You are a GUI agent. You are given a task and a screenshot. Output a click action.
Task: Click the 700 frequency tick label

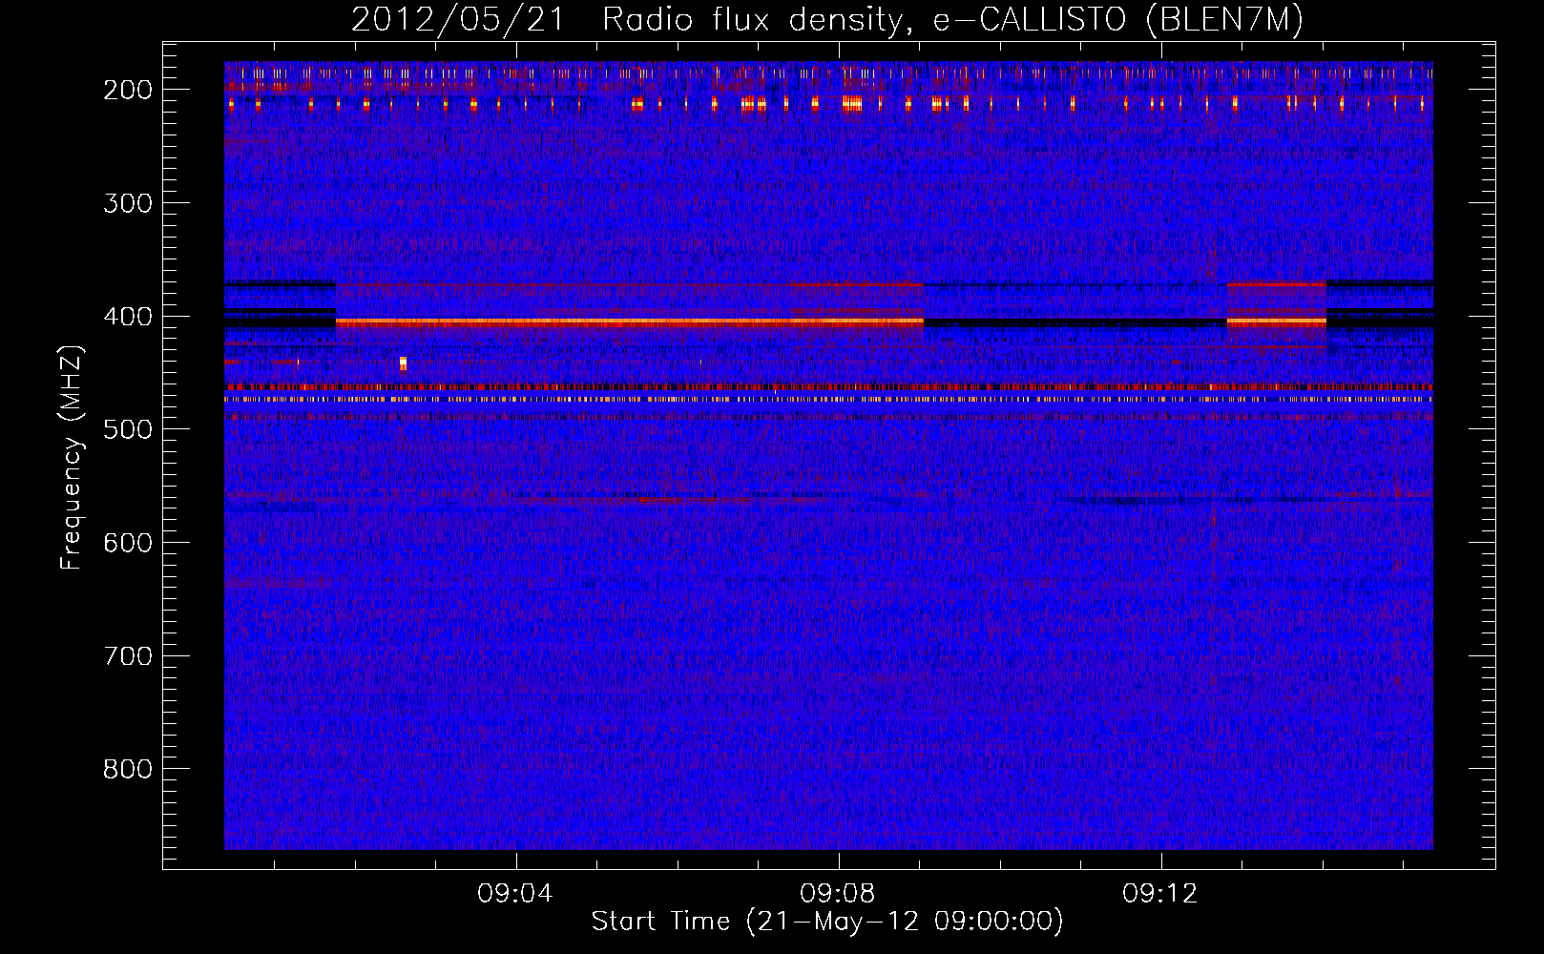(x=128, y=656)
